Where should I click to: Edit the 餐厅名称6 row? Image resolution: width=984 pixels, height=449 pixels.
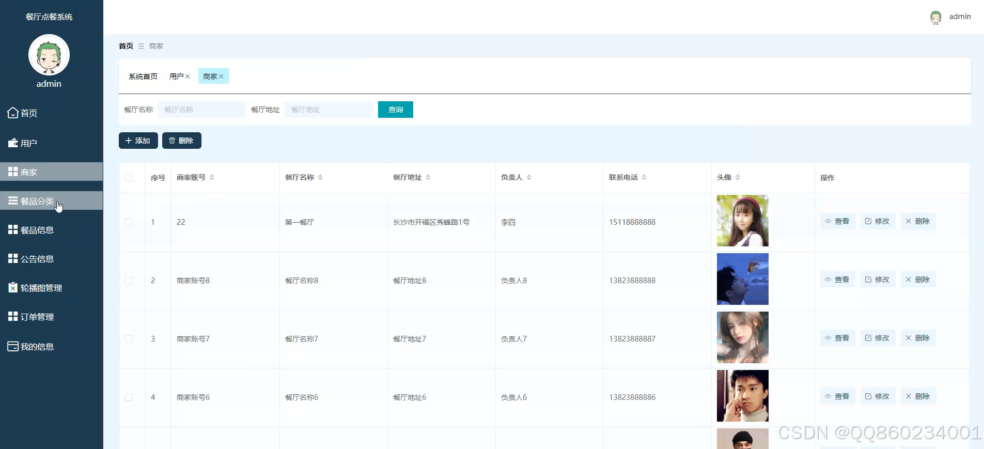[878, 396]
